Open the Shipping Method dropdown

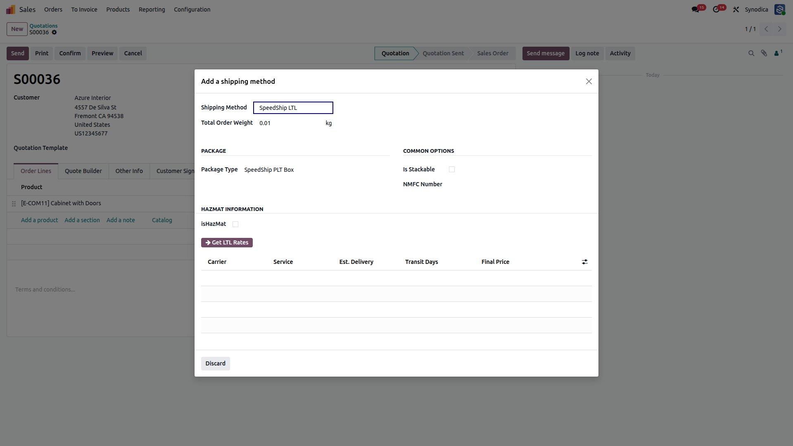(x=293, y=108)
